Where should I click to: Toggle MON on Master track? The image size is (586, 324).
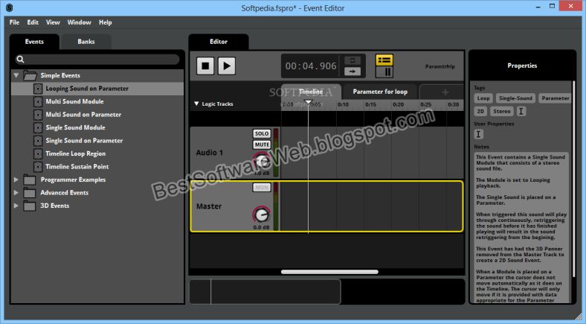coord(262,188)
